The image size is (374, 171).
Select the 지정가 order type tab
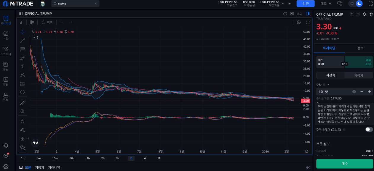point(358,75)
